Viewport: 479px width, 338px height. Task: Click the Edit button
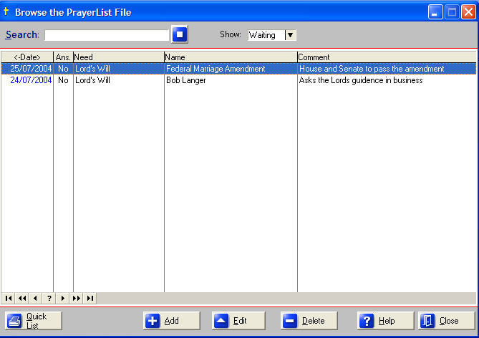coord(238,321)
